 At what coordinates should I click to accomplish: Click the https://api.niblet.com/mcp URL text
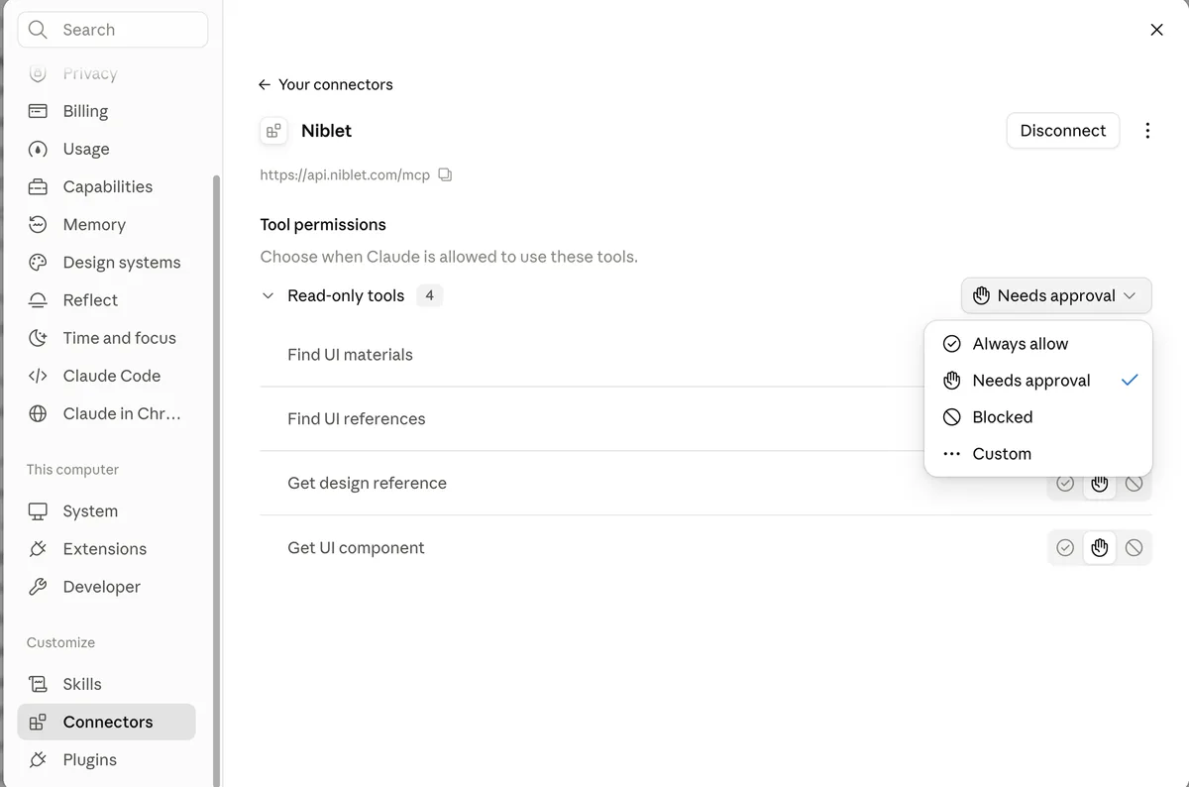(345, 174)
